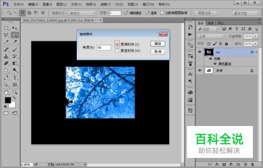Open the blend mode (正常) dropdown
The height and width of the screenshot is (168, 263).
pos(211,36)
